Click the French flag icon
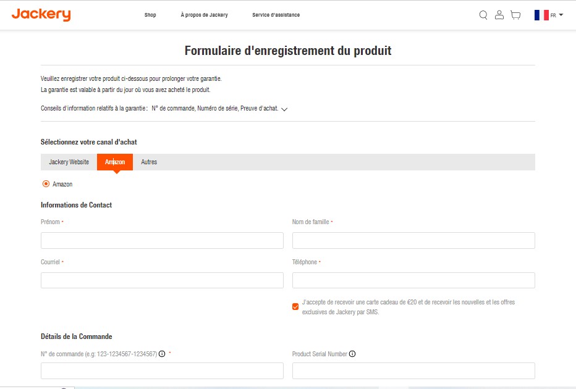Image resolution: width=576 pixels, height=389 pixels. pos(541,15)
